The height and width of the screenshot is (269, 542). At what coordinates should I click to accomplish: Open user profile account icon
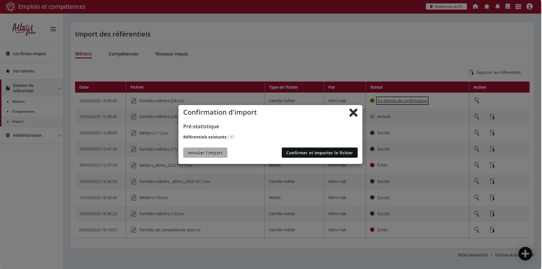tap(529, 7)
